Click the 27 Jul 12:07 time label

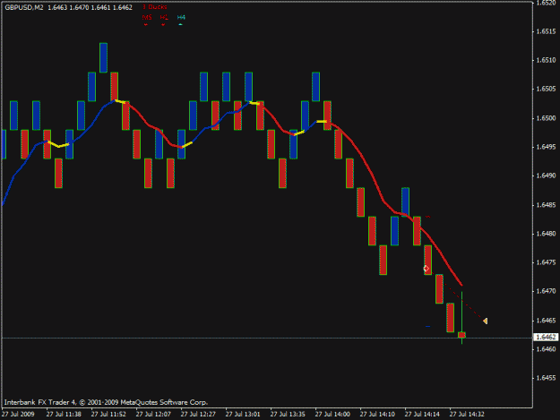pos(153,414)
